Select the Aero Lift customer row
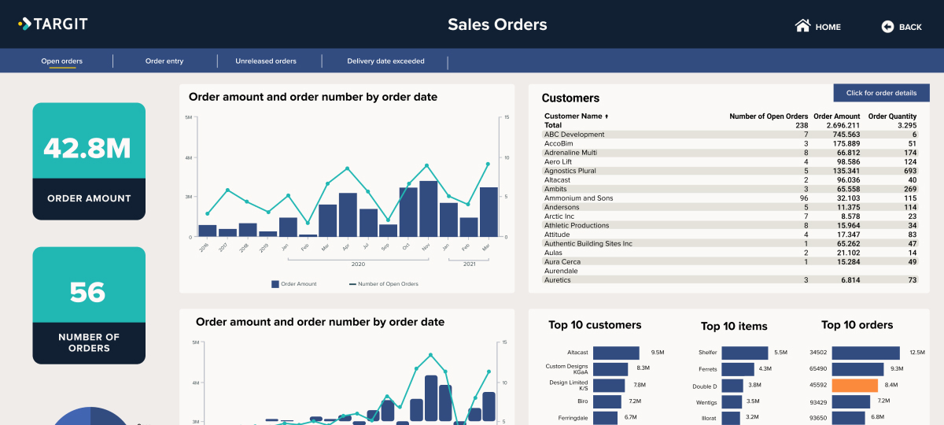The height and width of the screenshot is (425, 944). [x=731, y=162]
